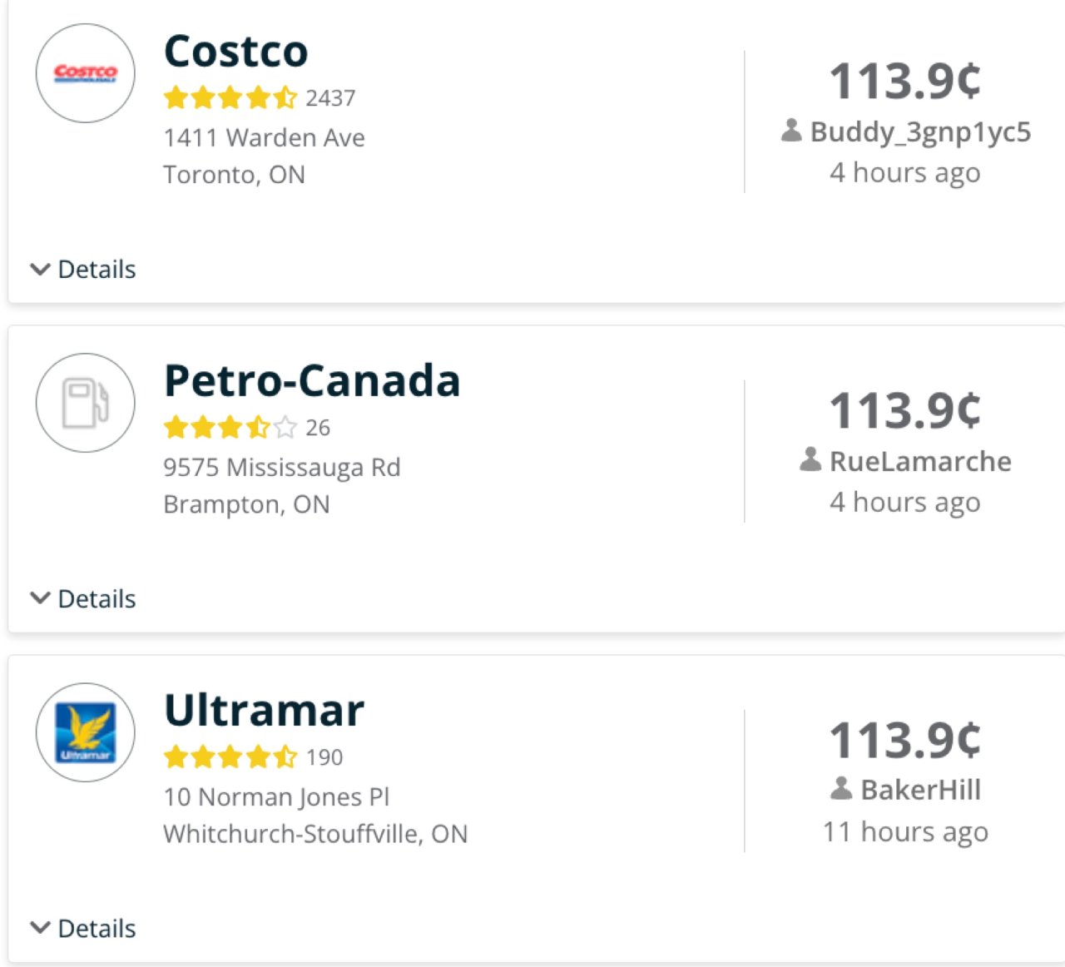1065x967 pixels.
Task: Click Petro-Canada's star rating
Action: point(230,428)
